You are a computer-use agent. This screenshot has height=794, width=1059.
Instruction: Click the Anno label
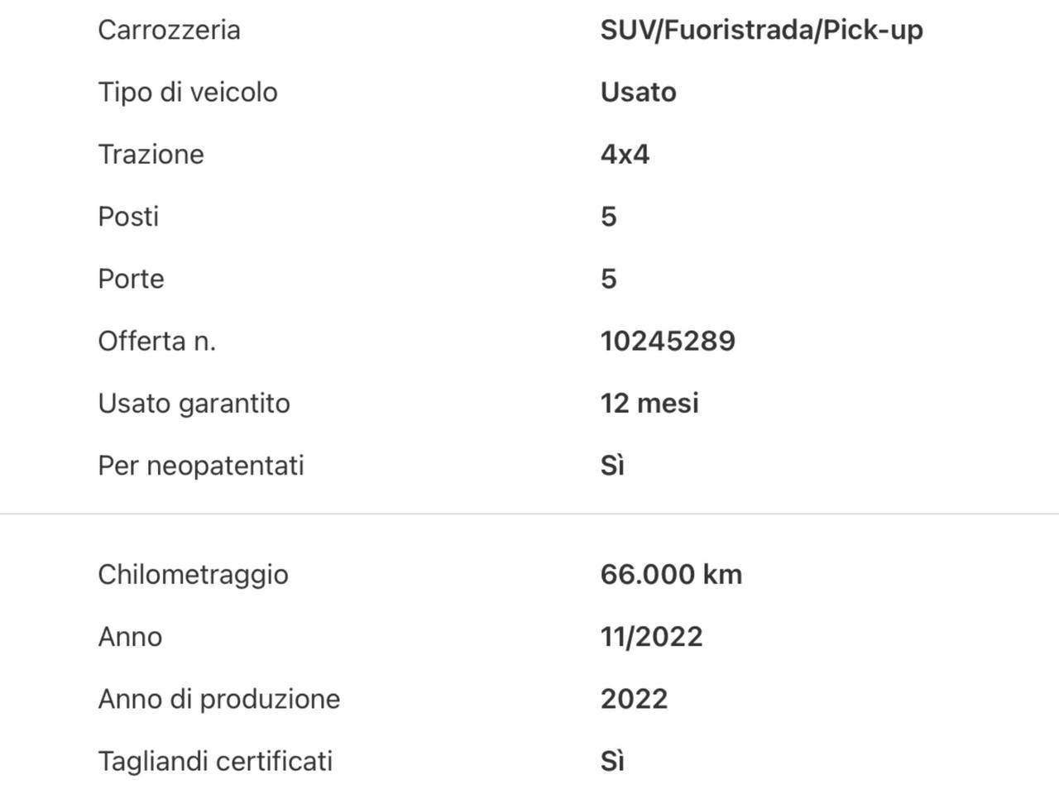pos(130,637)
